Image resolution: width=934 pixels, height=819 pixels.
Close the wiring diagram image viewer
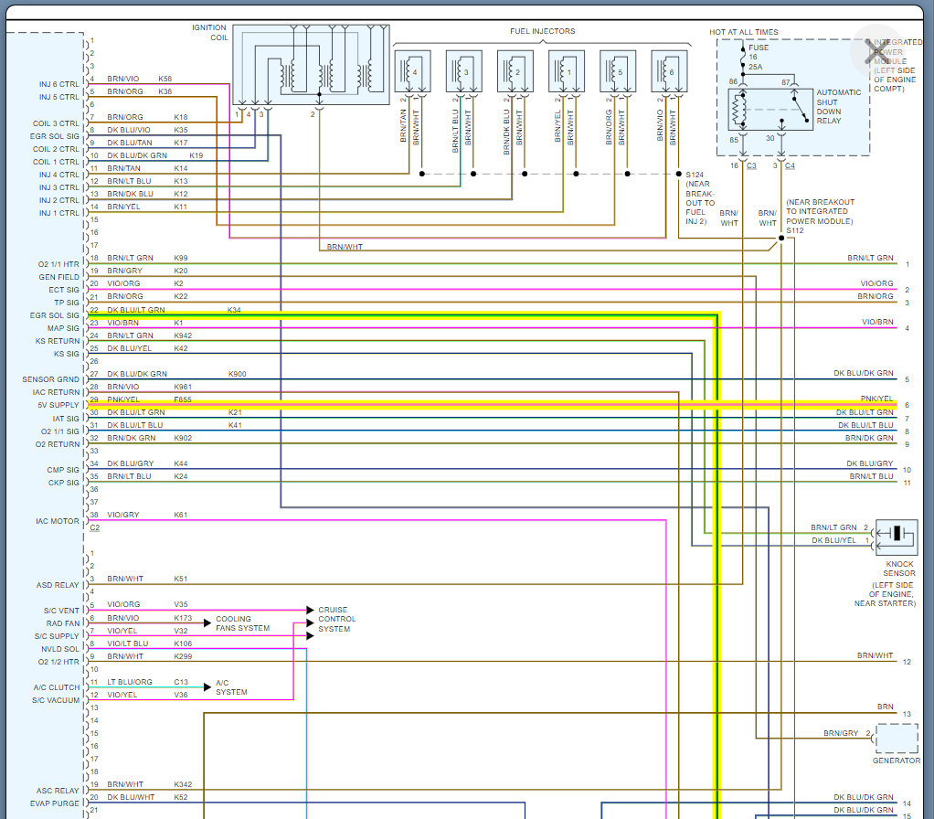(x=876, y=51)
